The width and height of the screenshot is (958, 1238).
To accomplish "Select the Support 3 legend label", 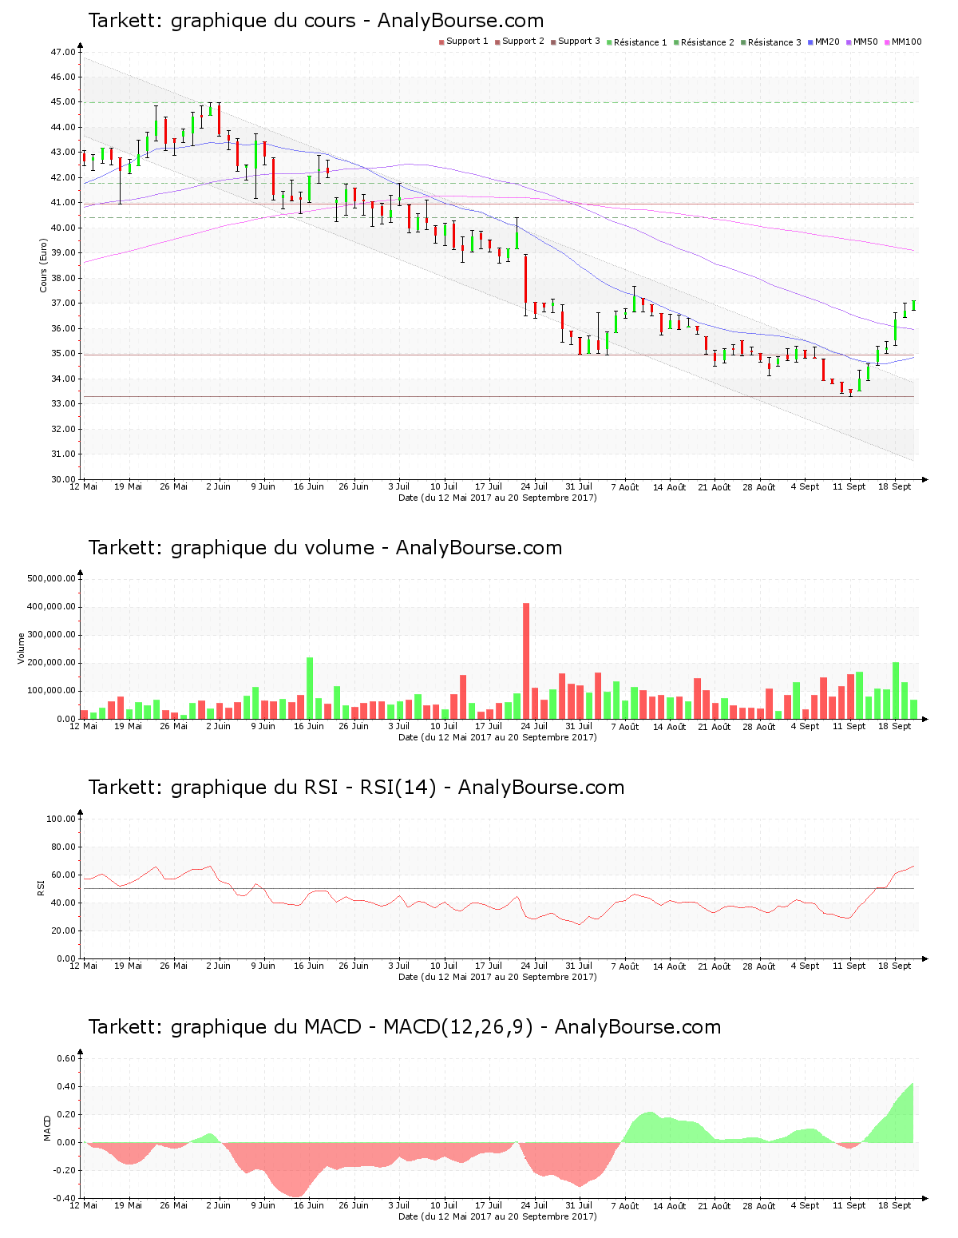I will [579, 42].
